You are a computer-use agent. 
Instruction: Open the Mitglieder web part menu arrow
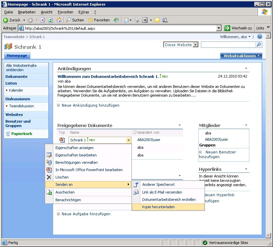pos(246,125)
